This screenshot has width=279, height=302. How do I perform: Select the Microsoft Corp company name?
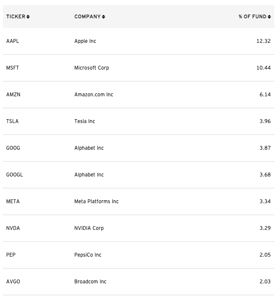coord(92,68)
